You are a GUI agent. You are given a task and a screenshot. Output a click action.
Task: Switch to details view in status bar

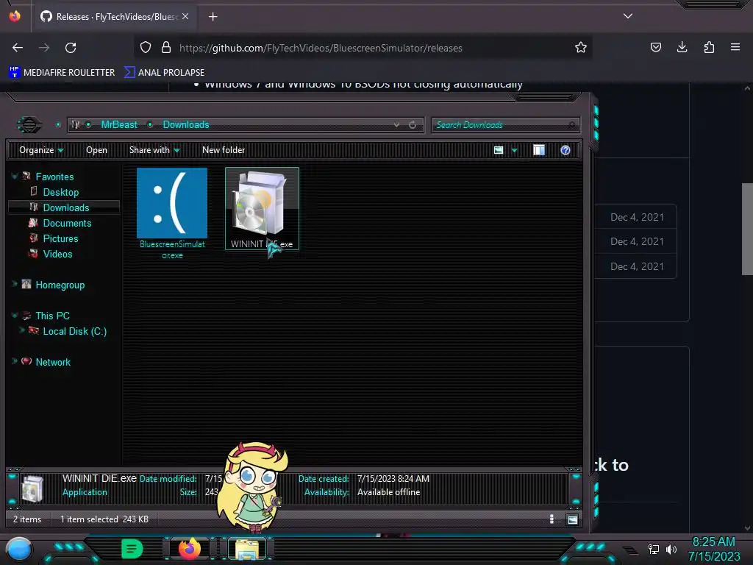tap(552, 519)
